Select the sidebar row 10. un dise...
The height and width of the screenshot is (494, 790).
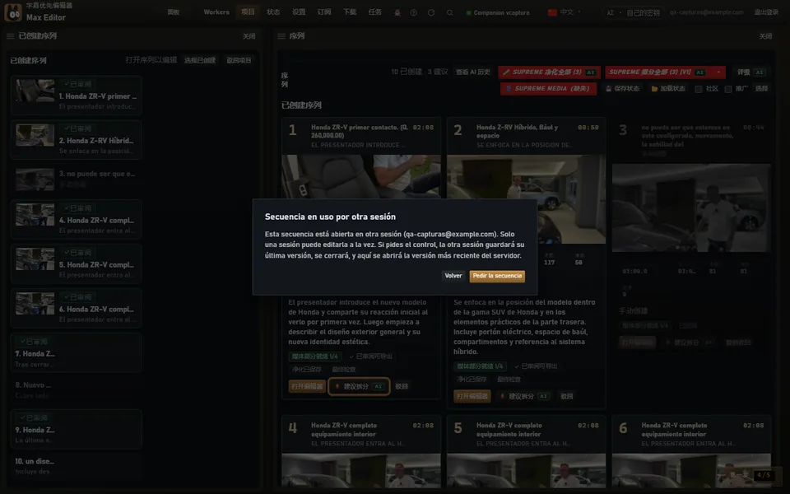pos(76,466)
